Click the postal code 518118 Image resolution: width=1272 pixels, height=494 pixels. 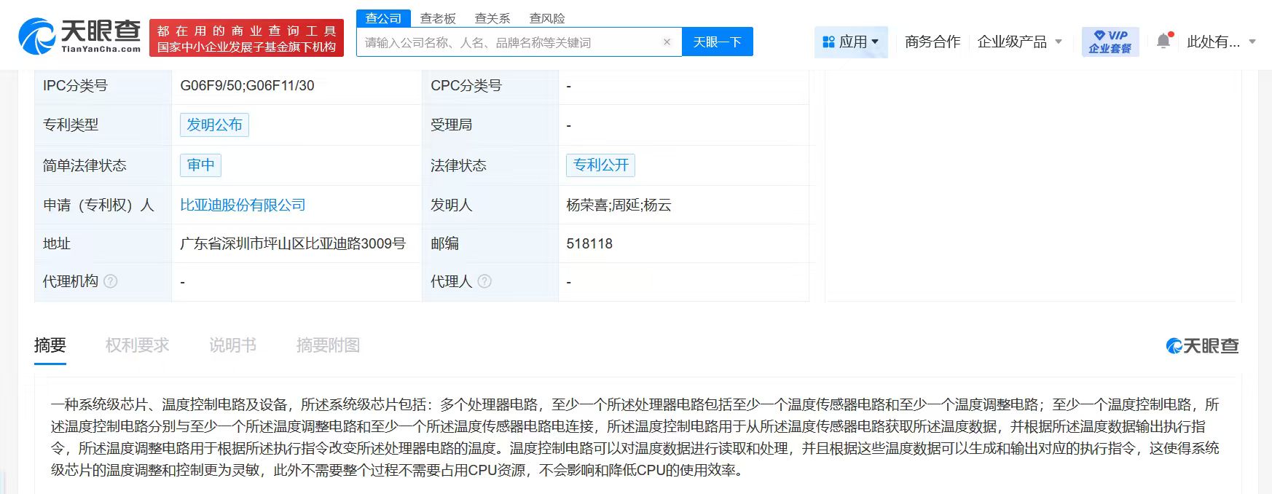coord(589,244)
